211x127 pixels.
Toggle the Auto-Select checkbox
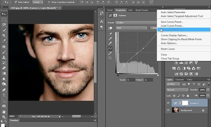[x=16, y=2]
